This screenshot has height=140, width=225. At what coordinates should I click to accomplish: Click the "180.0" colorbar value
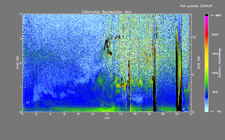point(215,54)
